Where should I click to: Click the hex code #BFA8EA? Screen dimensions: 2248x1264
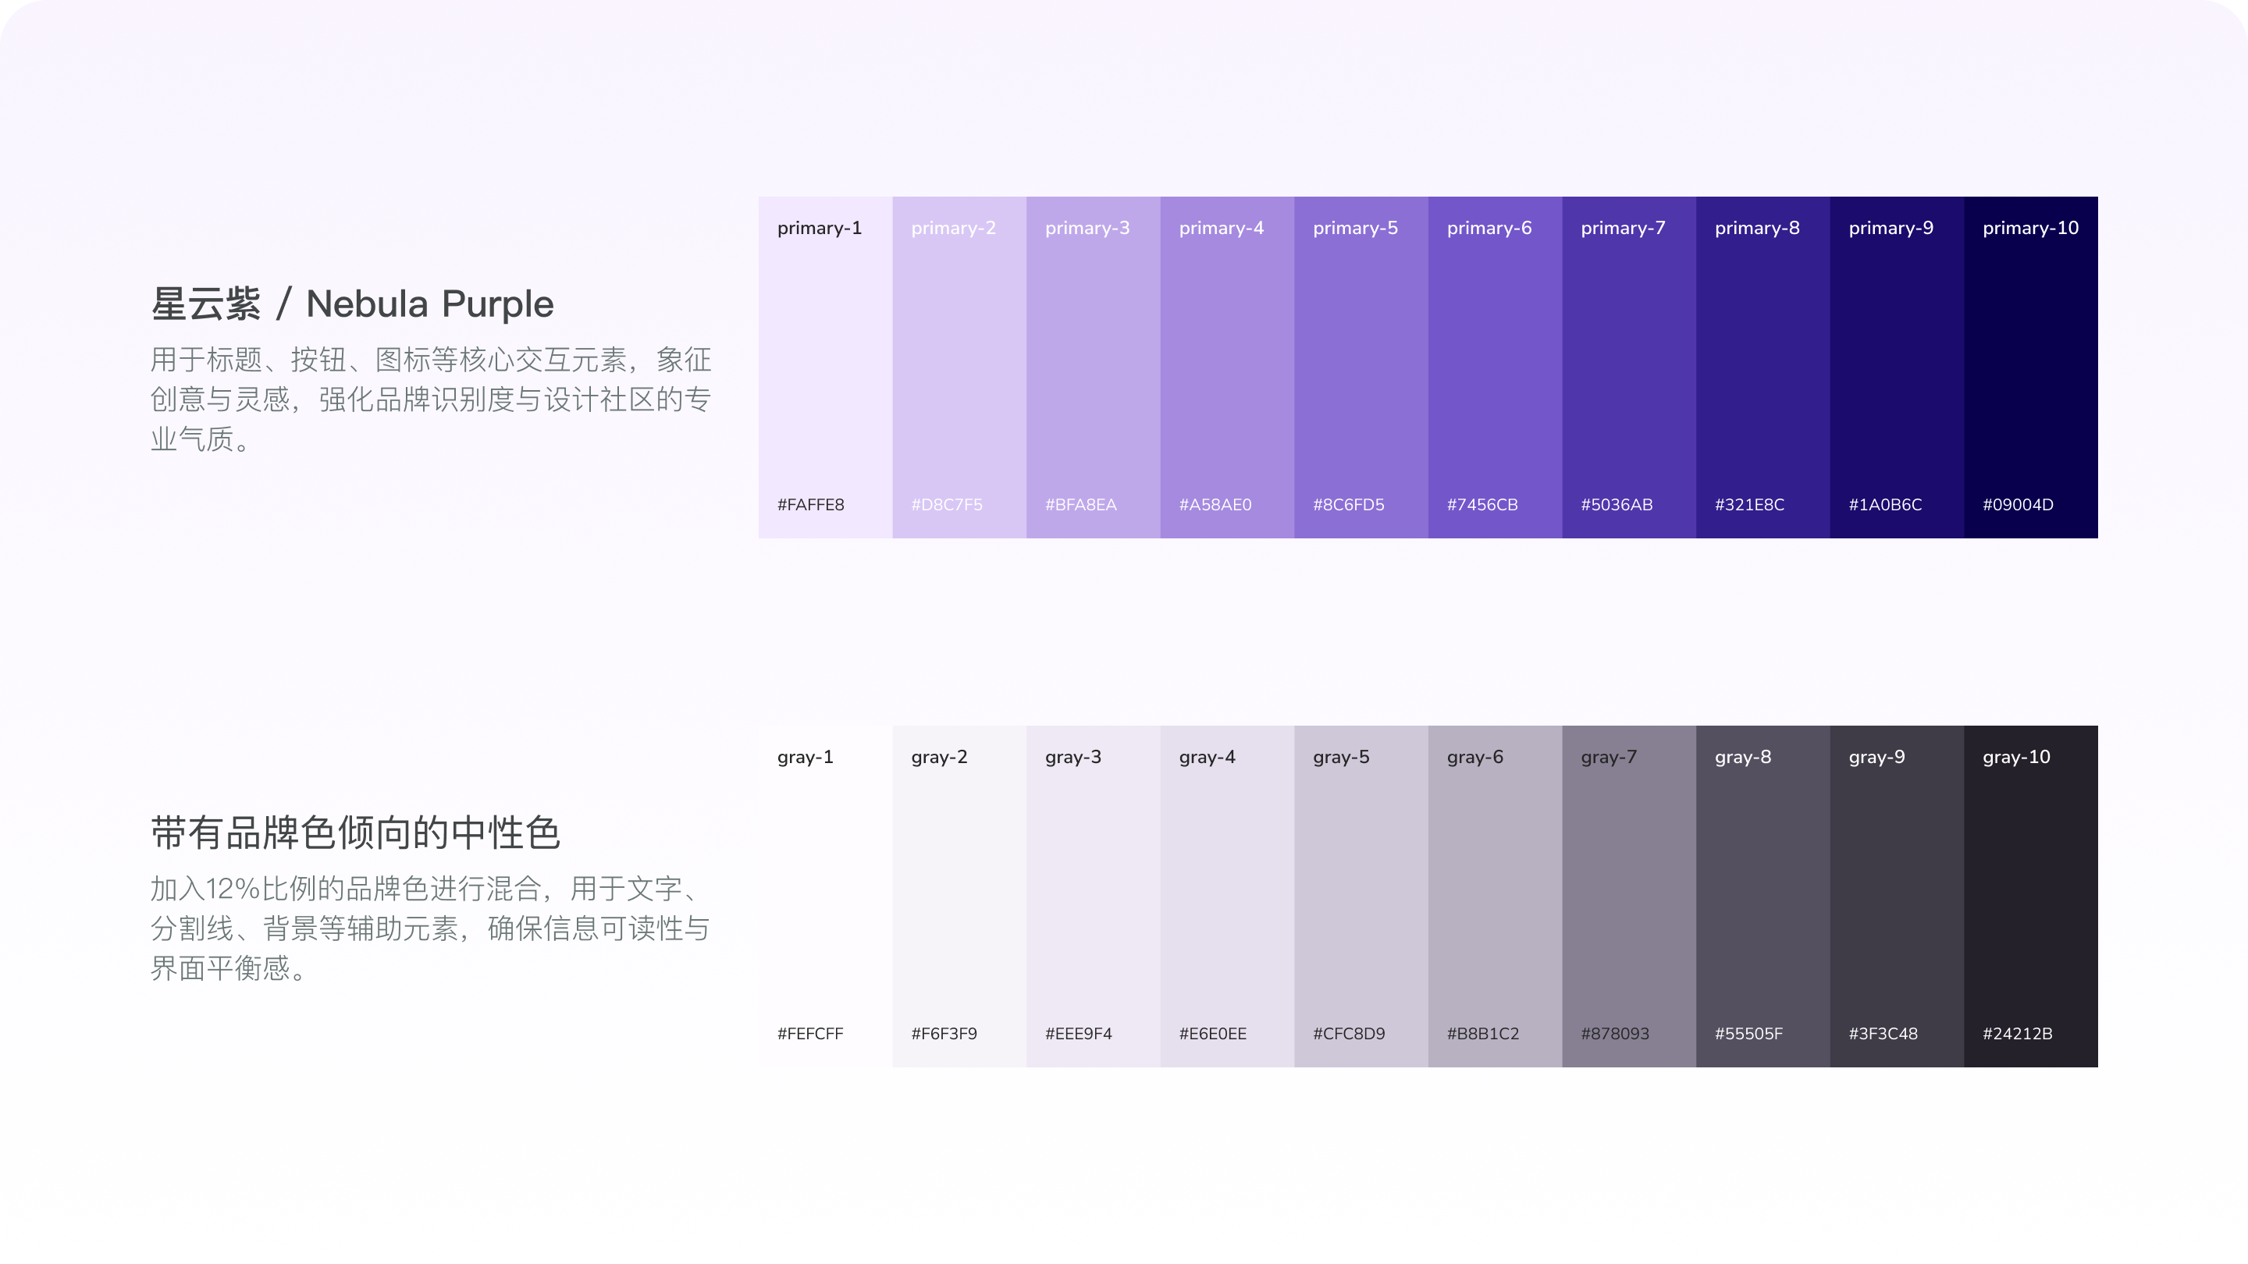tap(1081, 504)
